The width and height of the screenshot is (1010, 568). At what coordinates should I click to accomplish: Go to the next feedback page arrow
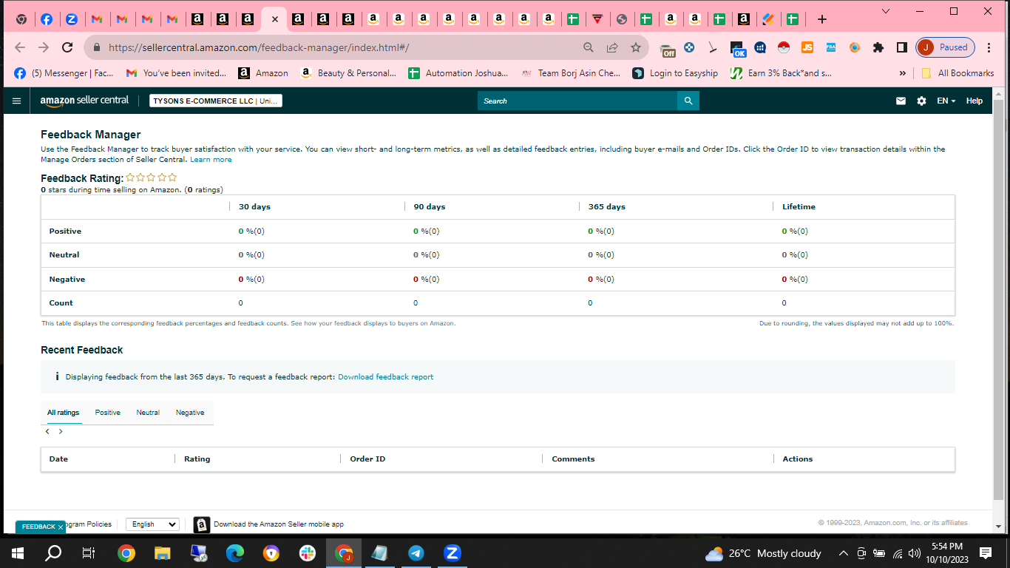pyautogui.click(x=61, y=431)
